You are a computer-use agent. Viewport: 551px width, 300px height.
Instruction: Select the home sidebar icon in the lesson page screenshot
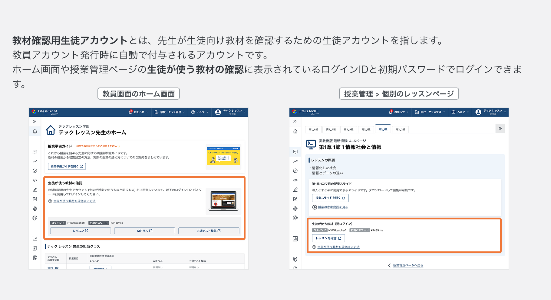(295, 131)
